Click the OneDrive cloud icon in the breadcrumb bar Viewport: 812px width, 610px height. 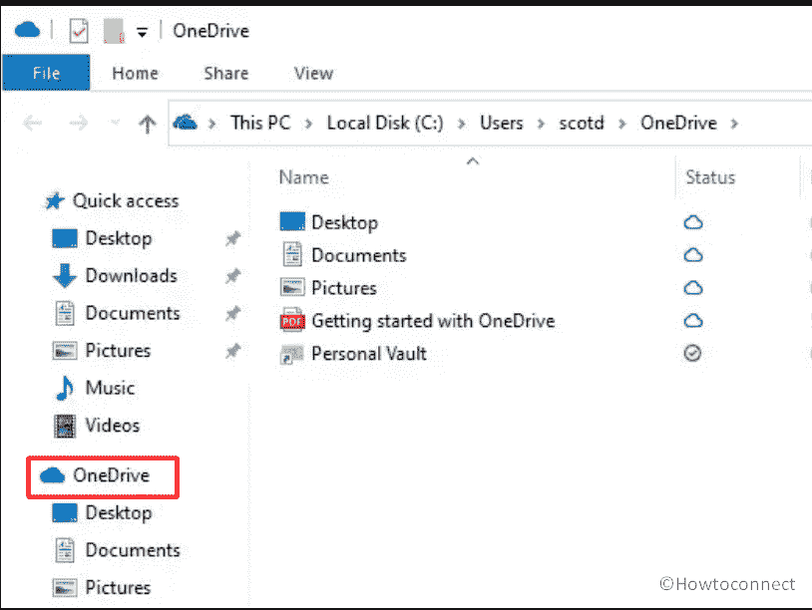coord(186,123)
